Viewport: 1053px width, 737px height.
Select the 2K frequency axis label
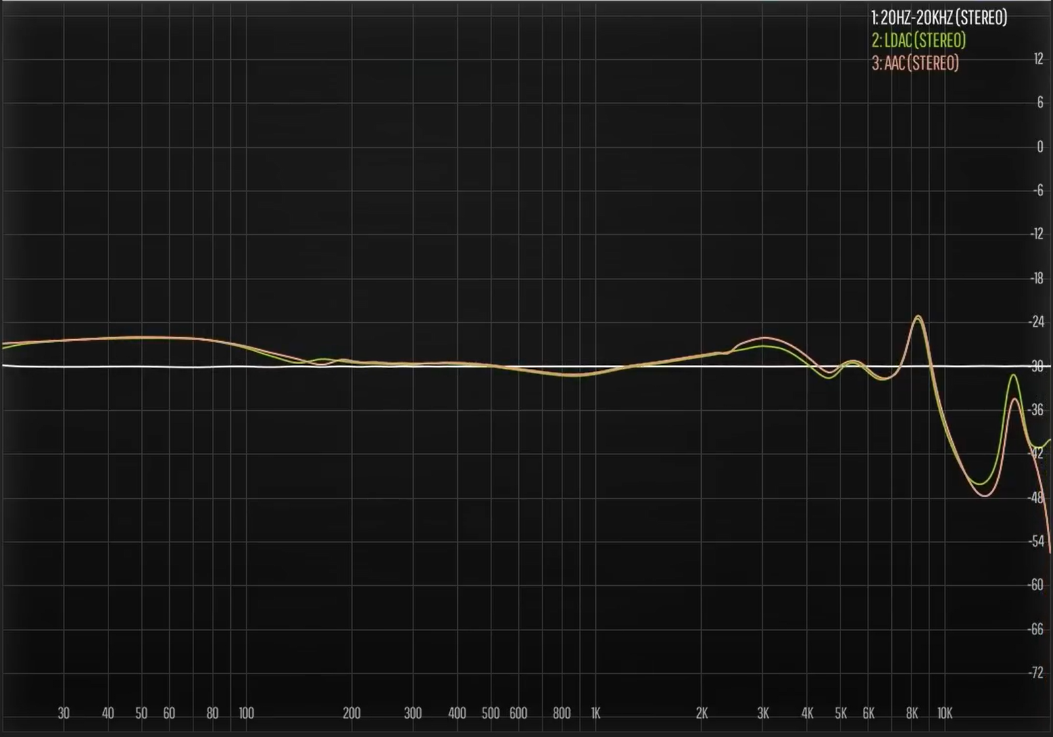coord(701,713)
